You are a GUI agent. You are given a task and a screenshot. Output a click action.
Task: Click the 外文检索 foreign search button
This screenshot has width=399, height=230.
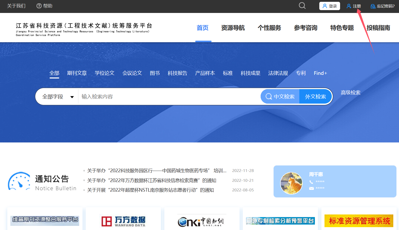click(315, 97)
